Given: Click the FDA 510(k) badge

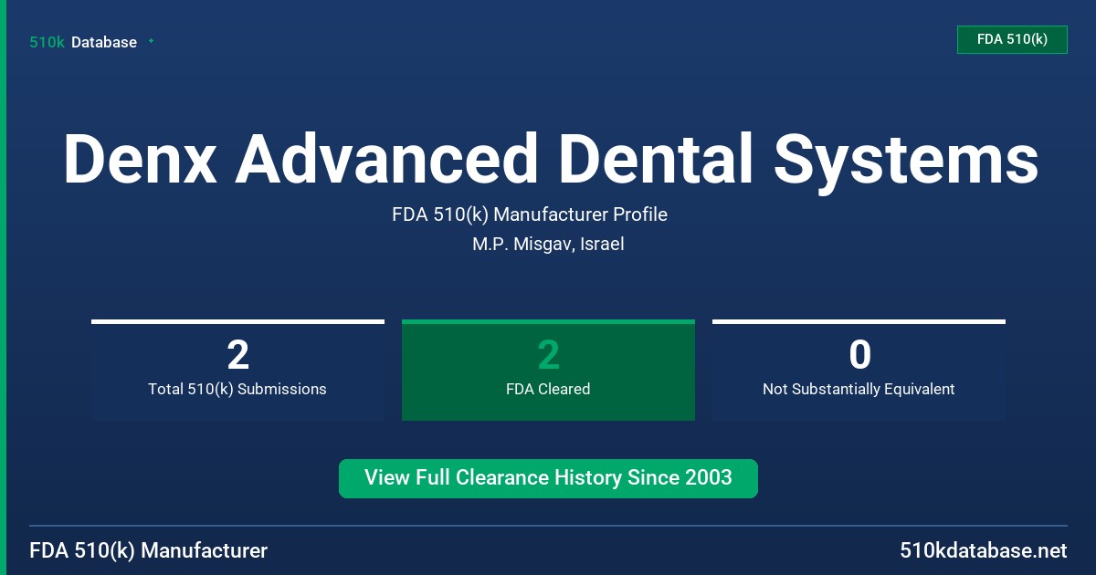Looking at the screenshot, I should (1012, 39).
